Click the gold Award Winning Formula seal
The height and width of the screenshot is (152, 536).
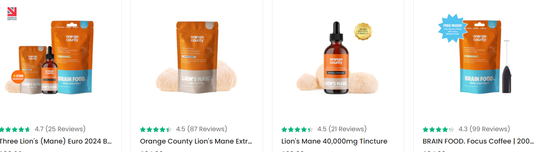tap(363, 31)
